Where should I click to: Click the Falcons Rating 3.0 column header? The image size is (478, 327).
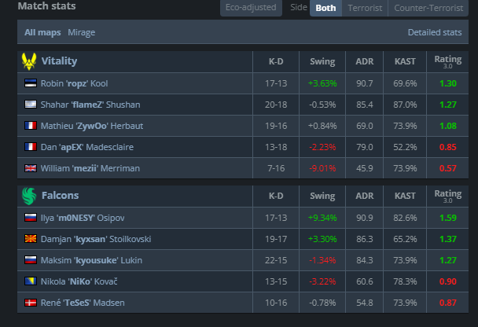click(448, 196)
